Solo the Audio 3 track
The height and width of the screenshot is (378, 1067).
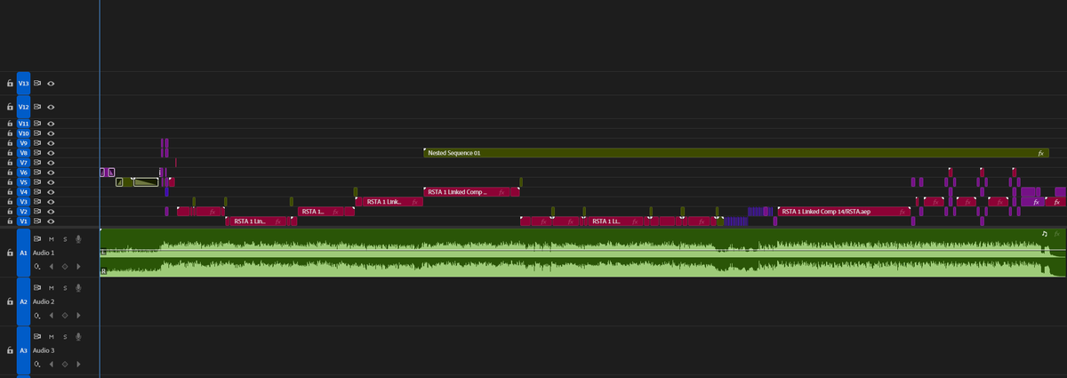[65, 337]
